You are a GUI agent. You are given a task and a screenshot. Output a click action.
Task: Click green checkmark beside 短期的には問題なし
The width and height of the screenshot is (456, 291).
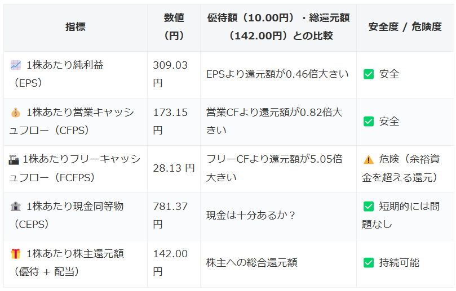click(x=369, y=207)
